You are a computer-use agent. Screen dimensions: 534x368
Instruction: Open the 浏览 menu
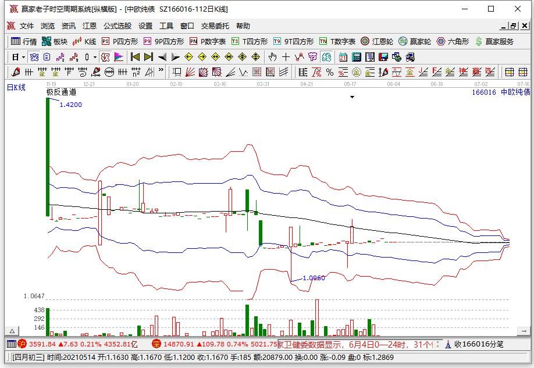click(48, 26)
